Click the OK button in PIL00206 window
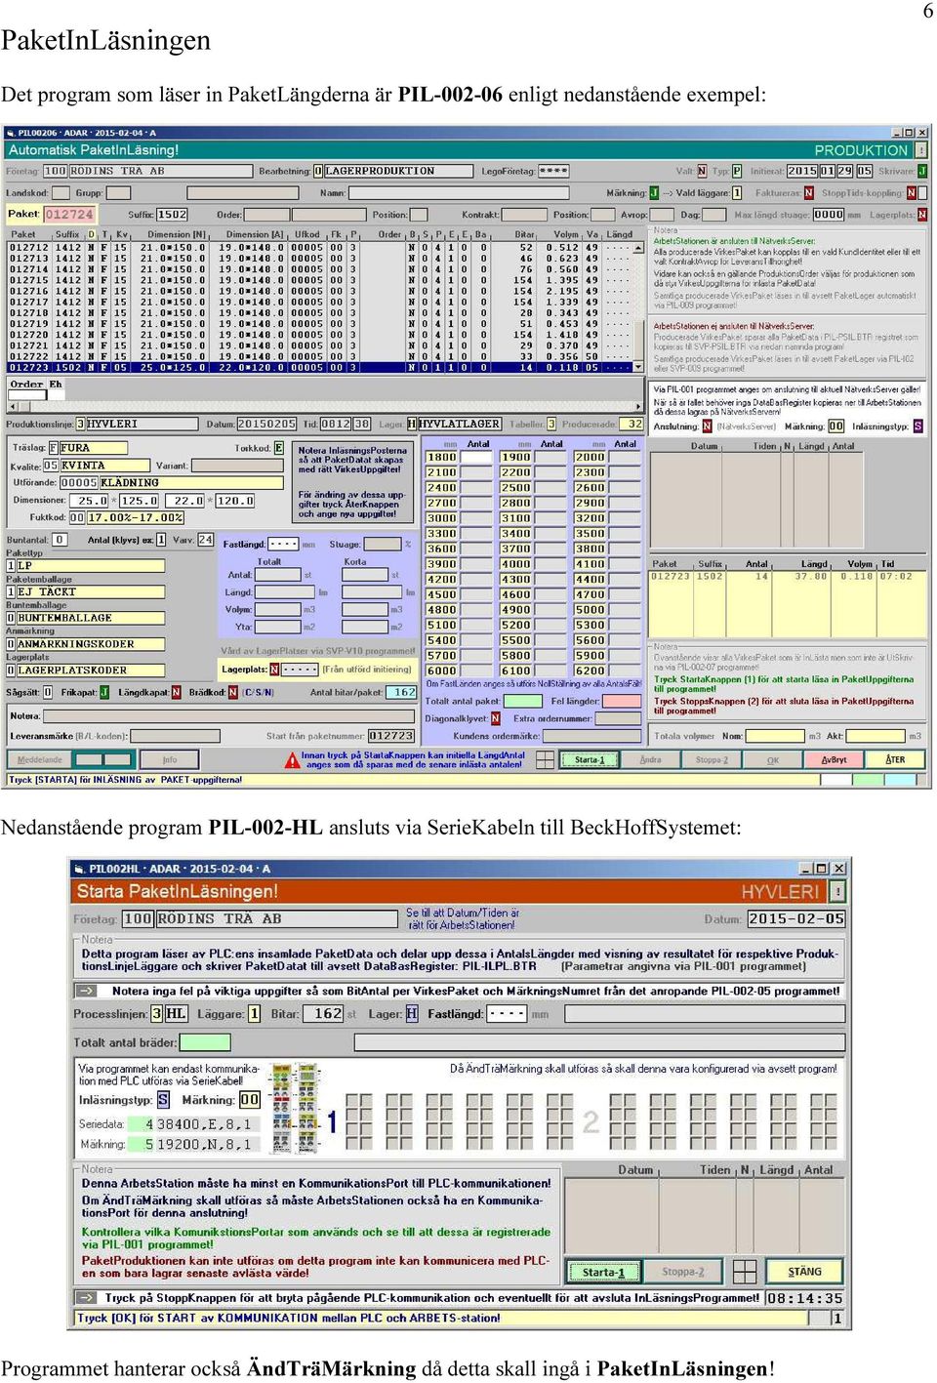This screenshot has width=937, height=1383. (773, 759)
